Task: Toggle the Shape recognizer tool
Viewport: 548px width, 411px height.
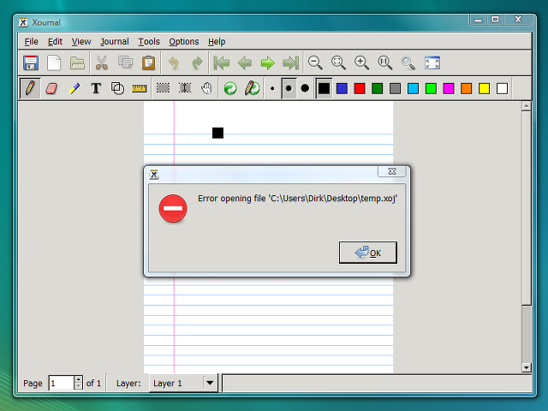Action: click(x=117, y=88)
